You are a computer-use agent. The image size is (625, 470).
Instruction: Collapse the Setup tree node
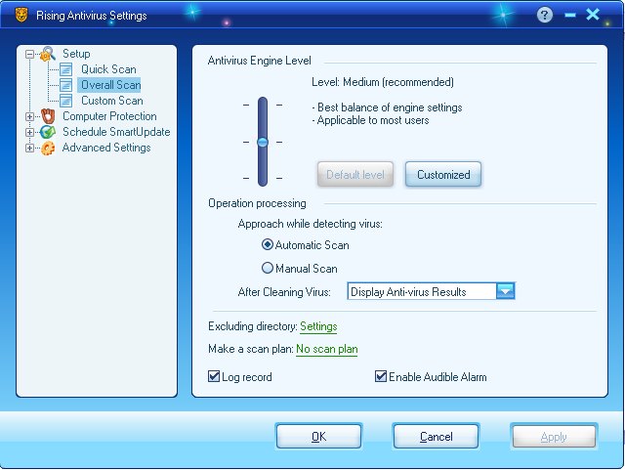29,54
